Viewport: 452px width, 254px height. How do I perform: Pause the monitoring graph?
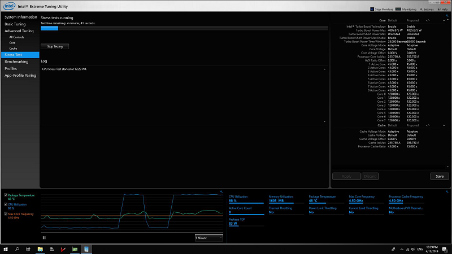point(44,238)
